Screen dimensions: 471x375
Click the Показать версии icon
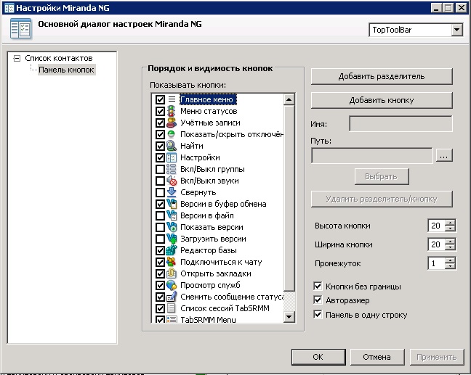172,227
